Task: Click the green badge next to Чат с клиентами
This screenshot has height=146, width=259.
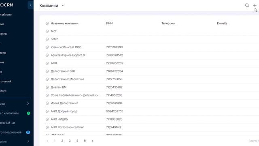Action: point(28,113)
